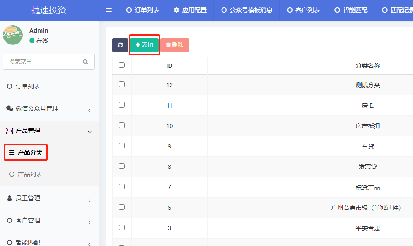Click the red 删除 button

pyautogui.click(x=175, y=45)
